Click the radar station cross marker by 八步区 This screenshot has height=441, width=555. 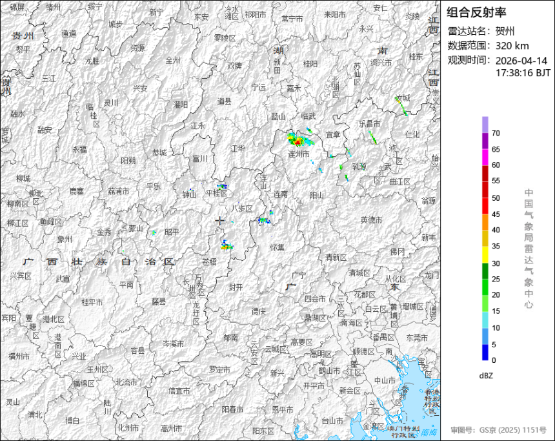coord(220,221)
